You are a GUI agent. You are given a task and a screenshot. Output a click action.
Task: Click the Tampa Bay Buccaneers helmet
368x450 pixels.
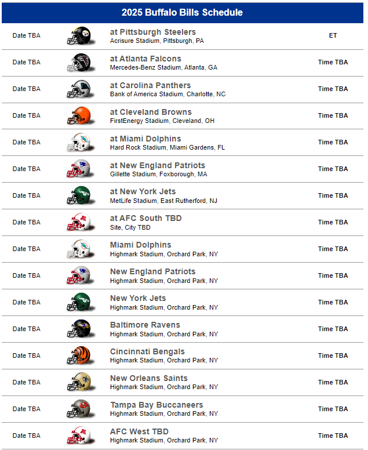click(78, 409)
